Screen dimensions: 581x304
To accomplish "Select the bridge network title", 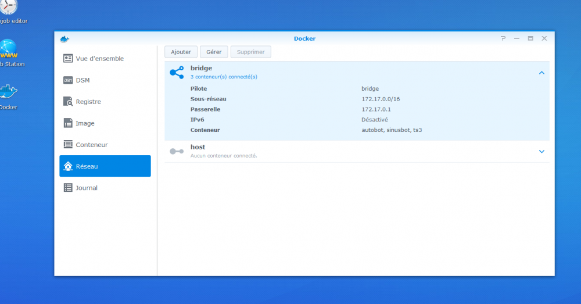I will [201, 68].
